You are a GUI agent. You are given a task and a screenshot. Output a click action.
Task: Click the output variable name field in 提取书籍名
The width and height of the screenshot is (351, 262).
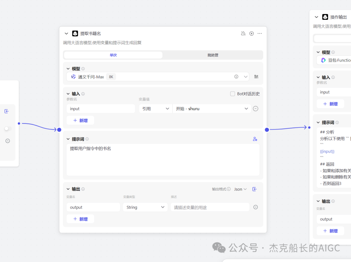tap(93, 207)
